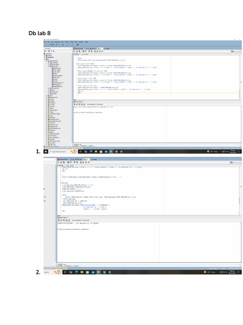Viewport: 243px width, 325px height.
Task: Click the green Run icon in second screenshot
Action: (x=59, y=162)
